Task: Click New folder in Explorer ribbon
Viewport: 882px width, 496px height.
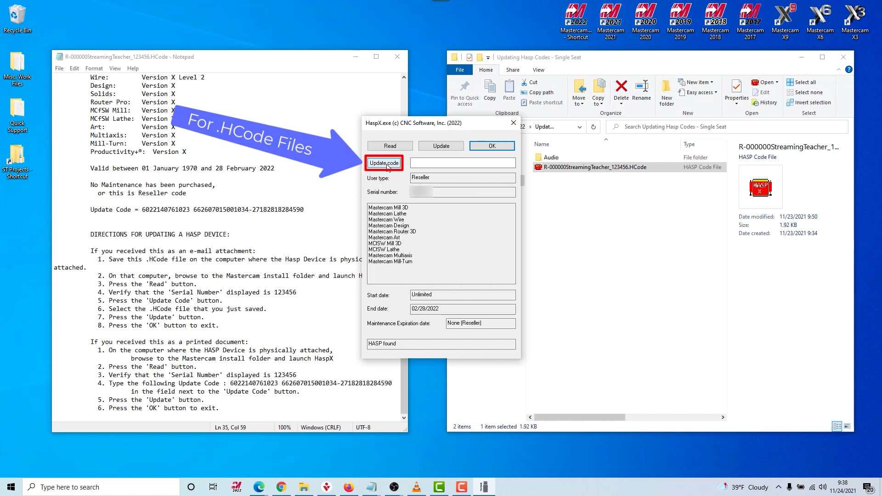Action: 667,93
